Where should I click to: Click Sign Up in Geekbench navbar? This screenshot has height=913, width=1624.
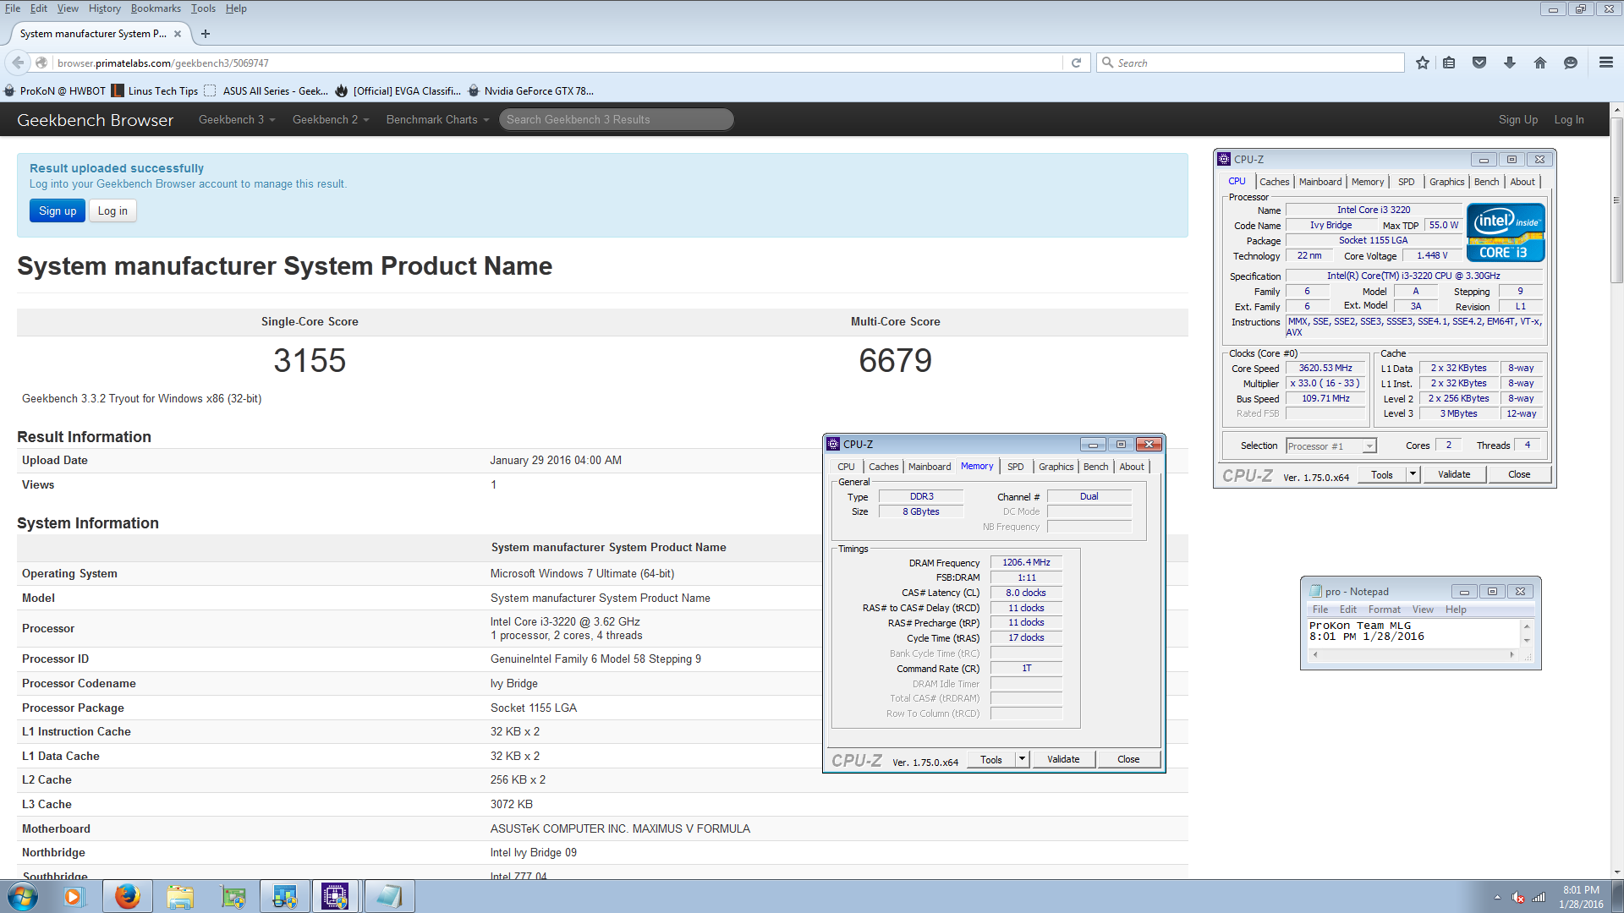(1517, 119)
